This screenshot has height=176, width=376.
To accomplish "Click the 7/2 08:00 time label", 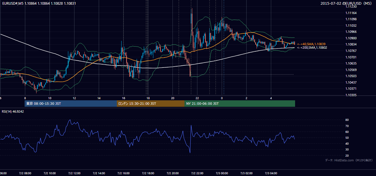I will point(25,173).
